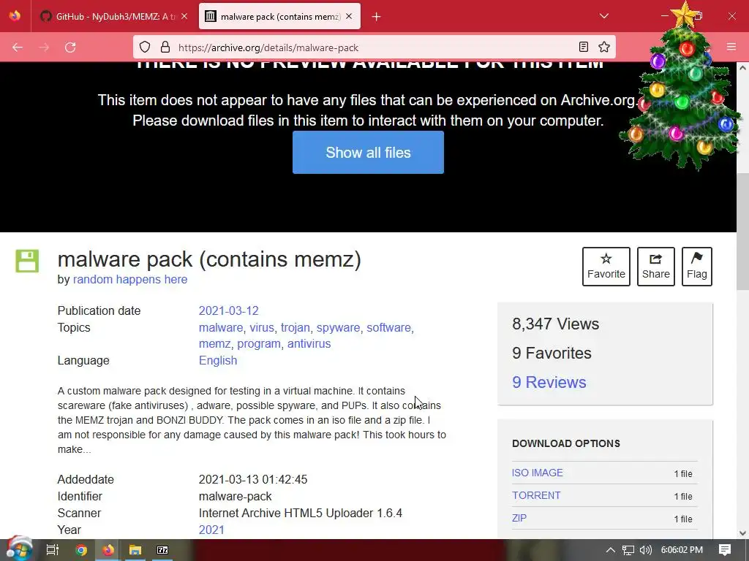Image resolution: width=749 pixels, height=561 pixels.
Task: Click the English language link
Action: [x=218, y=360]
